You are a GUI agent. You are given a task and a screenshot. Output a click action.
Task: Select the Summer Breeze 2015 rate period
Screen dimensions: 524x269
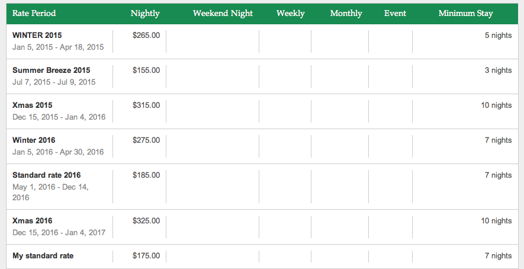52,71
